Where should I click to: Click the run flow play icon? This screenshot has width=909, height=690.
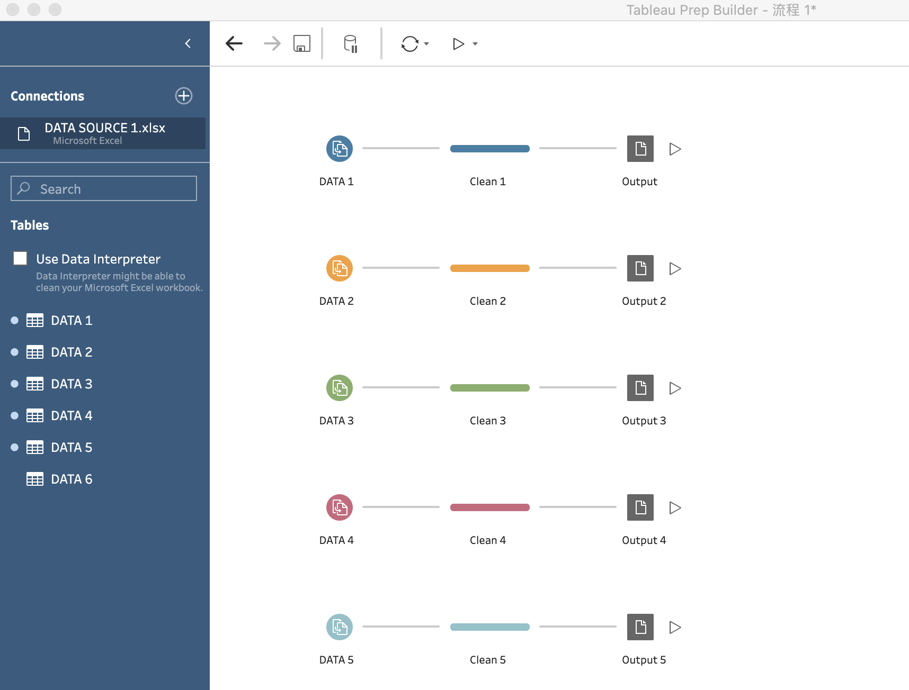[x=458, y=43]
